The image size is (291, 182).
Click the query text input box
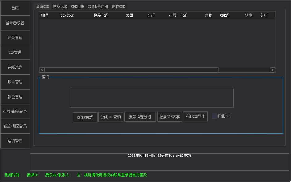pos(152,98)
